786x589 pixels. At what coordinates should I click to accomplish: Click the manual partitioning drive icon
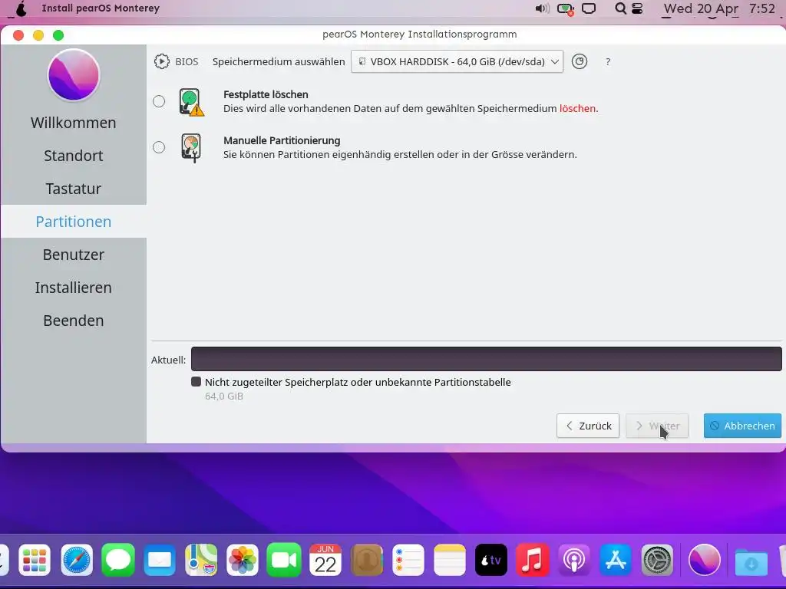191,148
